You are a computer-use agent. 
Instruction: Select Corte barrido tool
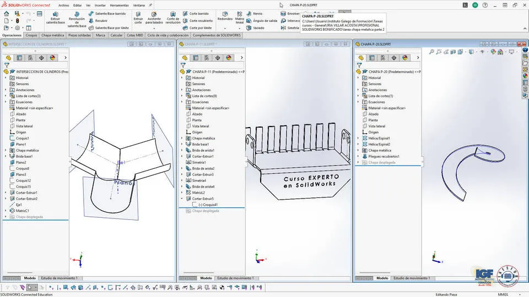click(196, 14)
